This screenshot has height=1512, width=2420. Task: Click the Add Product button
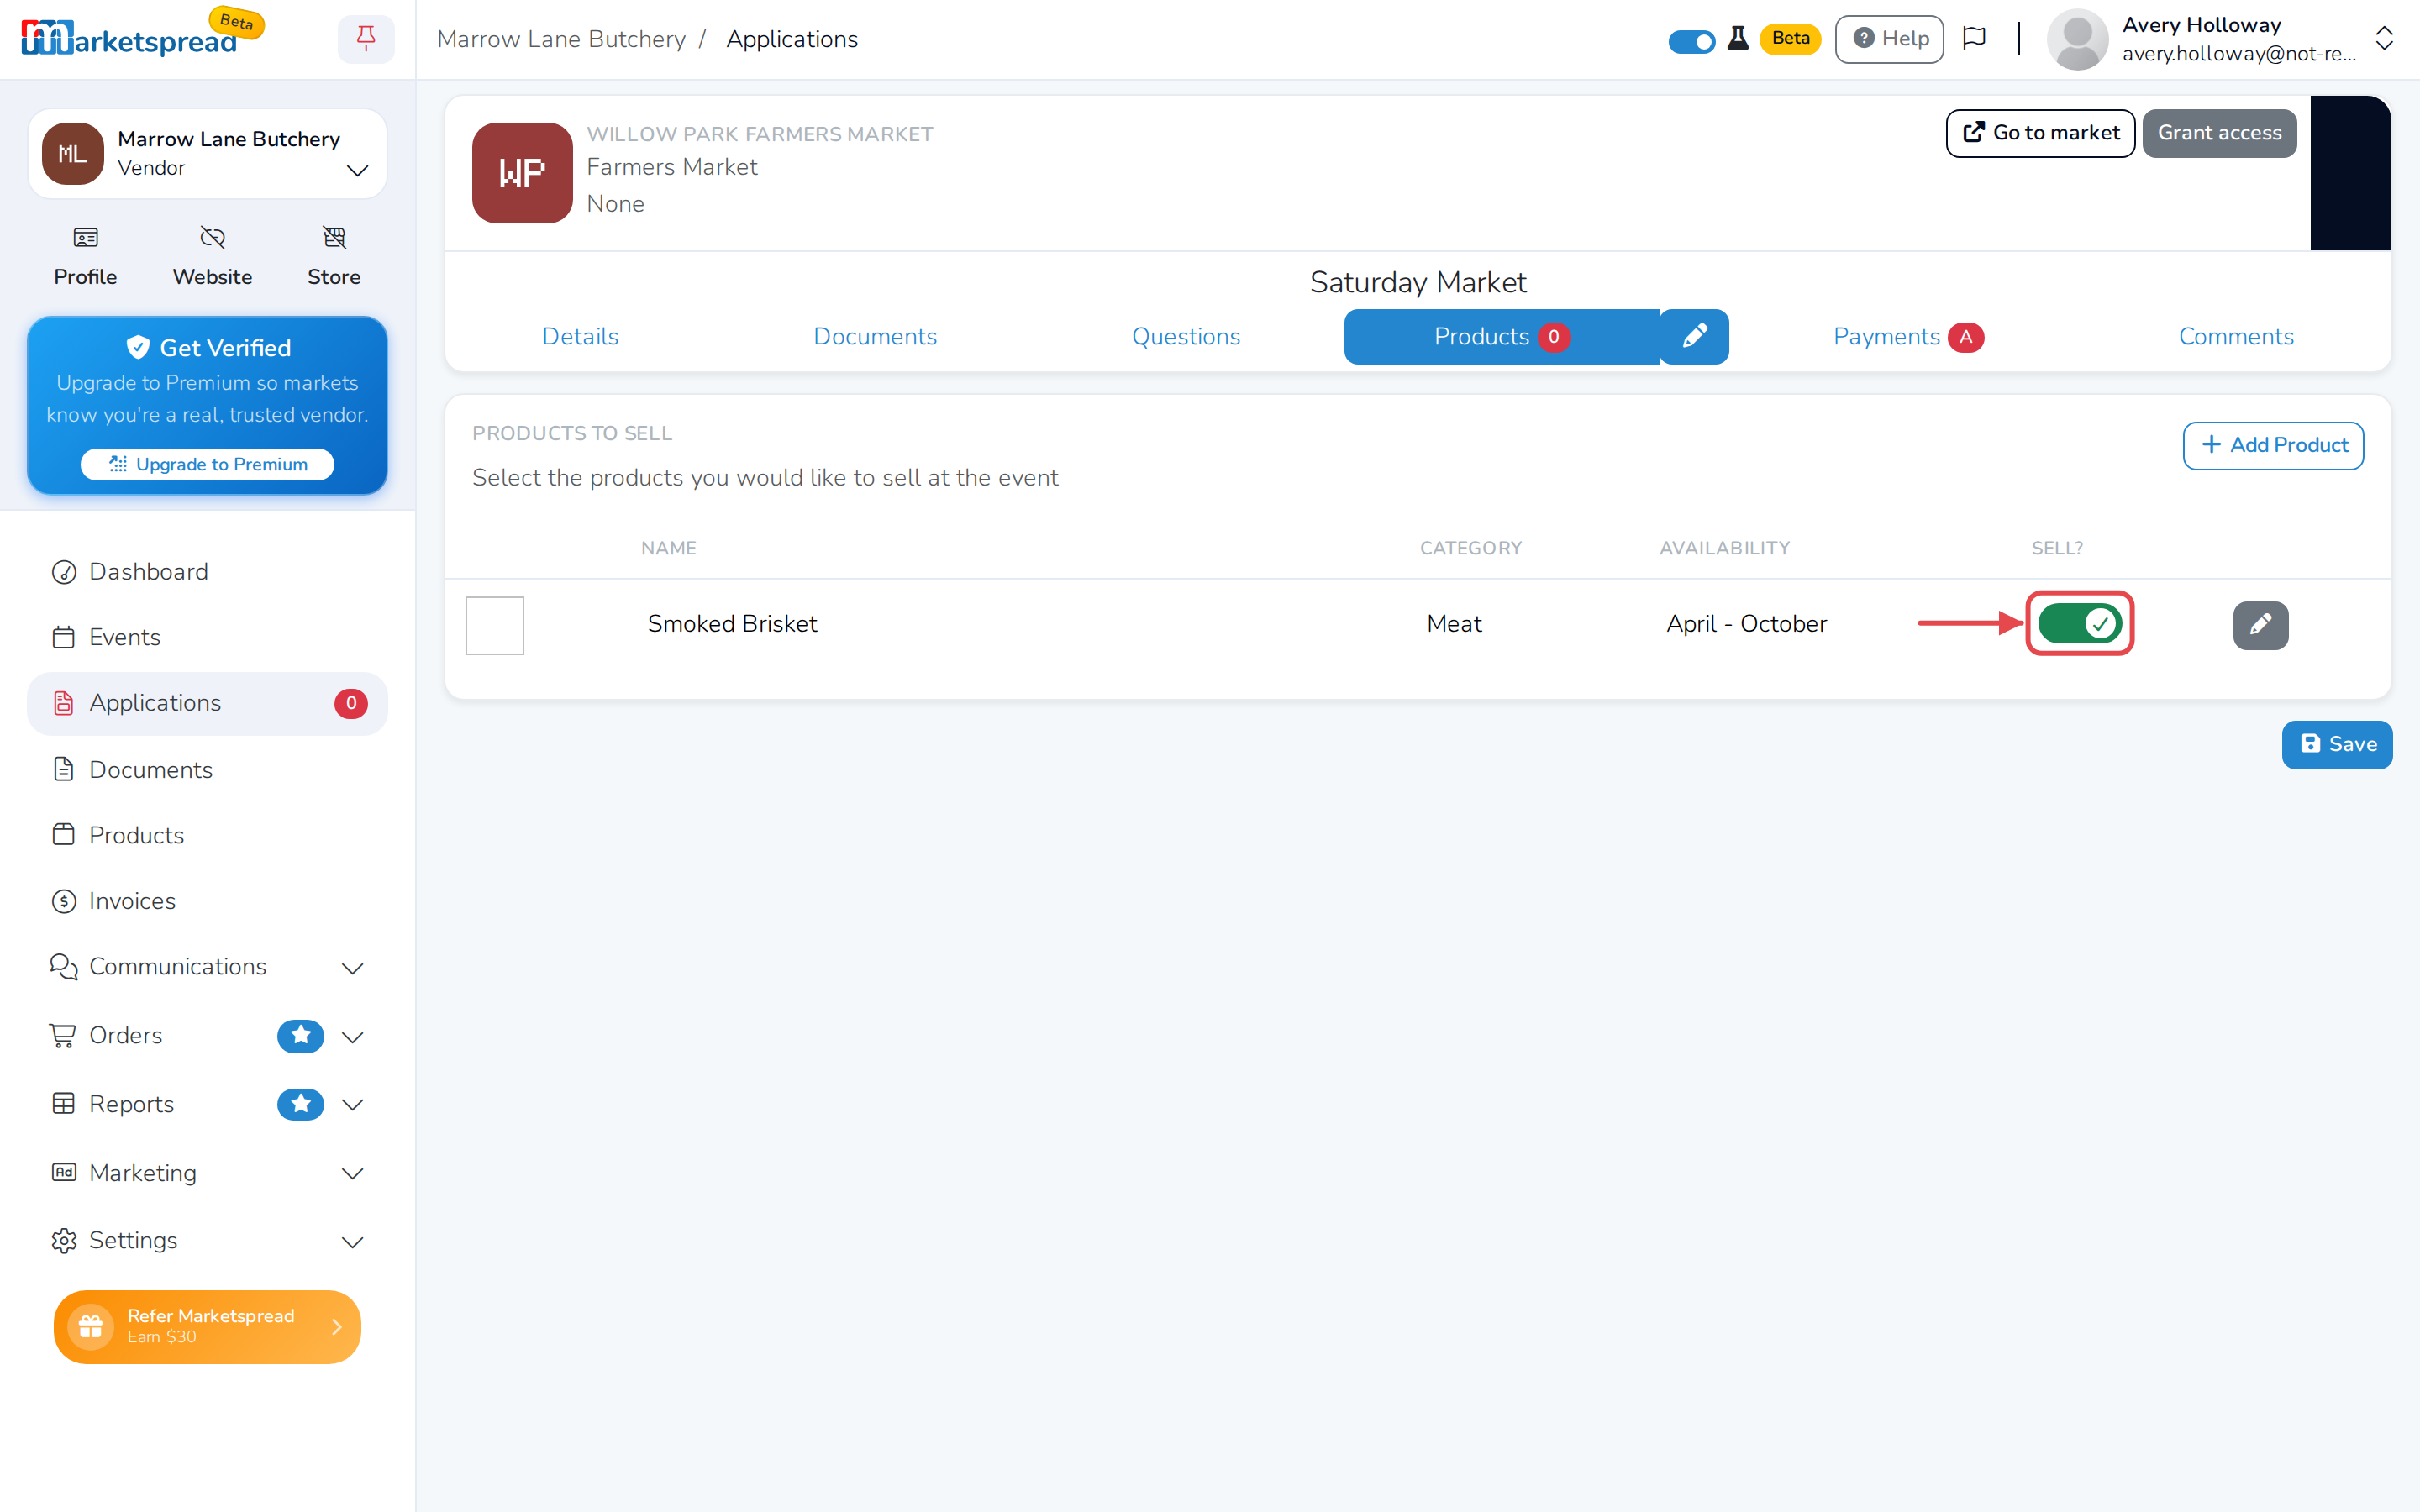coord(2272,445)
